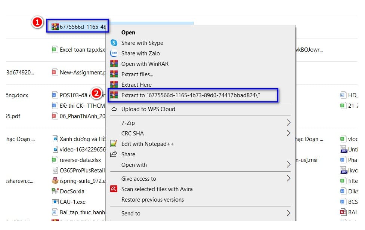Click the Avira scan icon
Screen dimensions: 365x230
[114, 189]
